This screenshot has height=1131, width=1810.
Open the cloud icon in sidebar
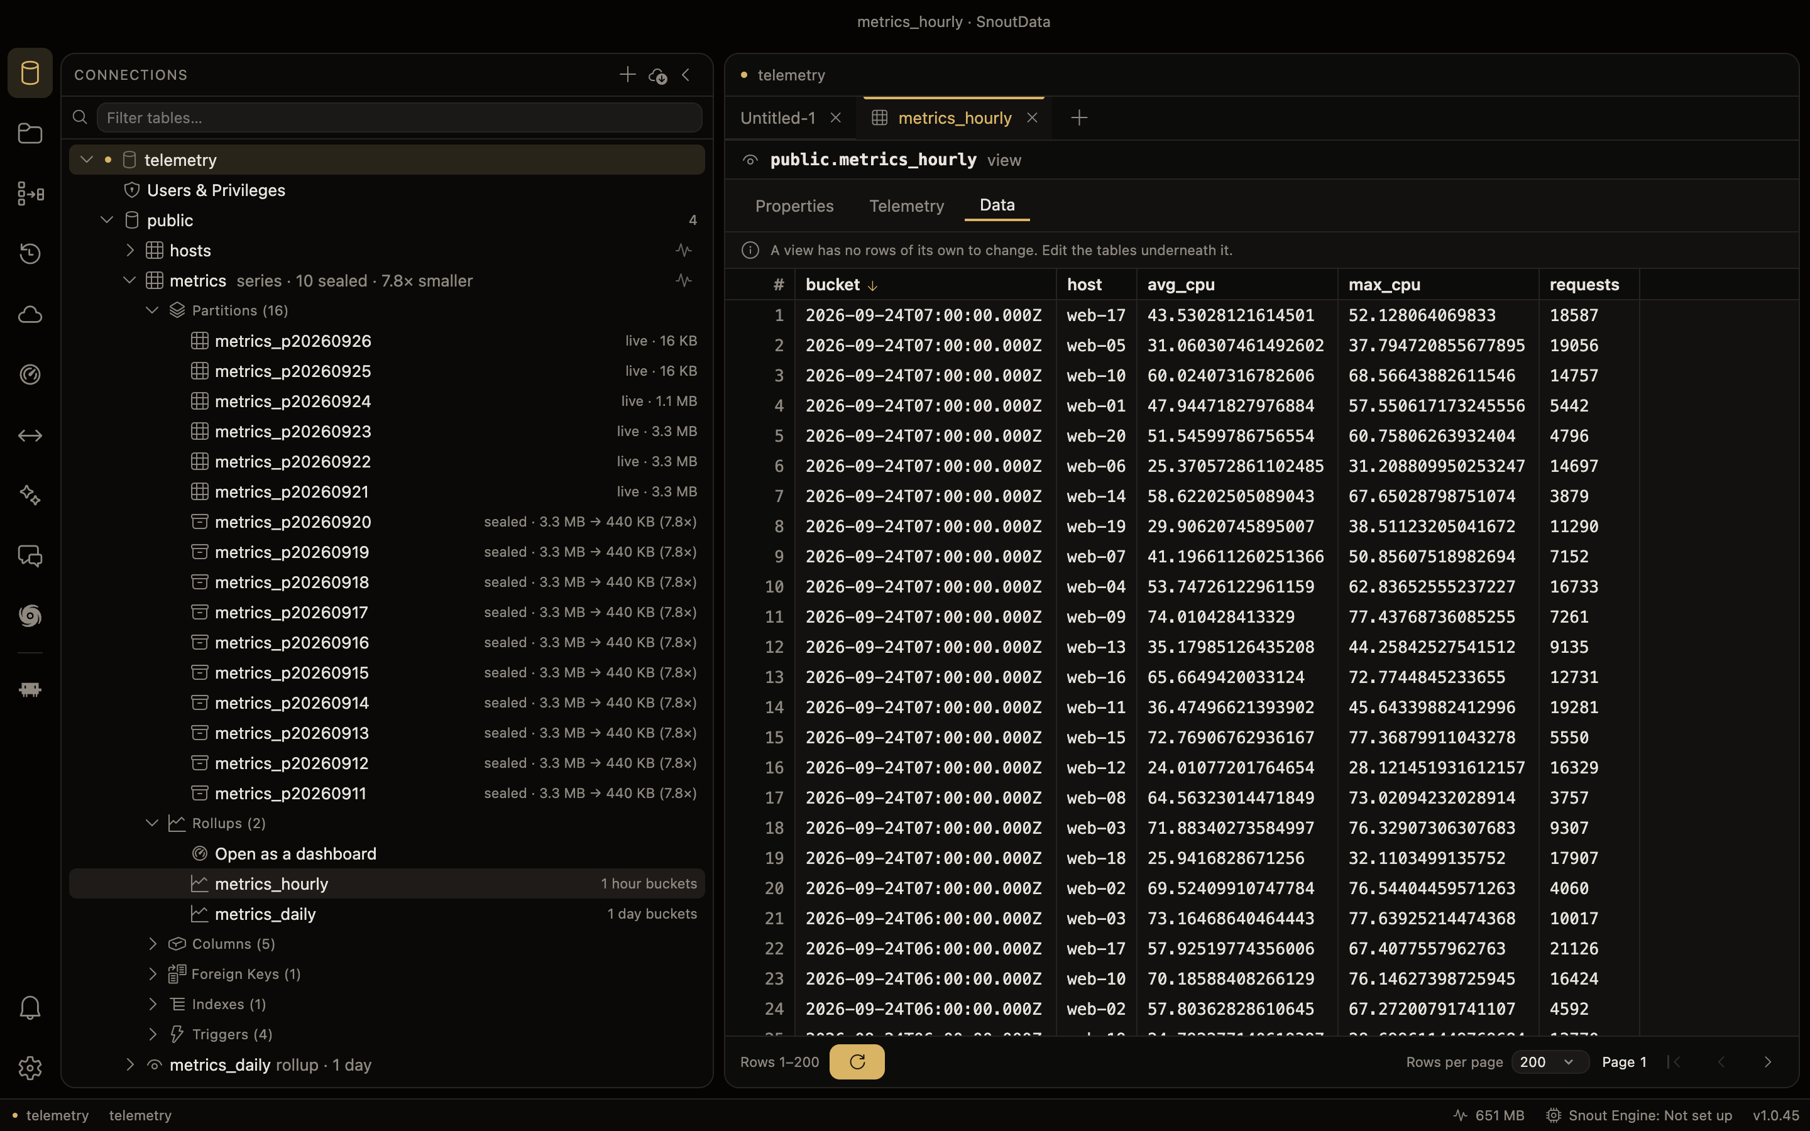tap(30, 314)
